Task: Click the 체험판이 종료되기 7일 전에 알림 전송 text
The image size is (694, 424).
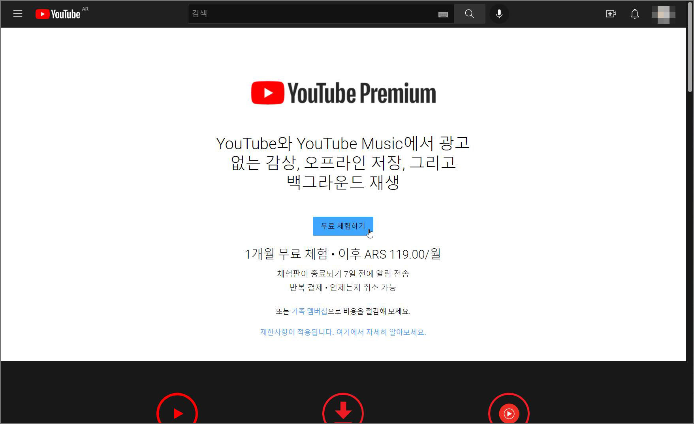Action: coord(343,273)
